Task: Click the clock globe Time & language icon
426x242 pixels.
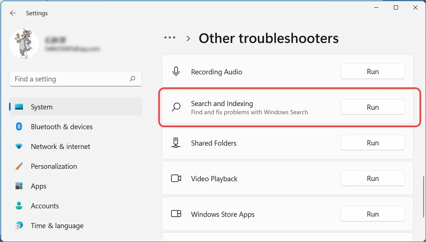Action: (19, 225)
